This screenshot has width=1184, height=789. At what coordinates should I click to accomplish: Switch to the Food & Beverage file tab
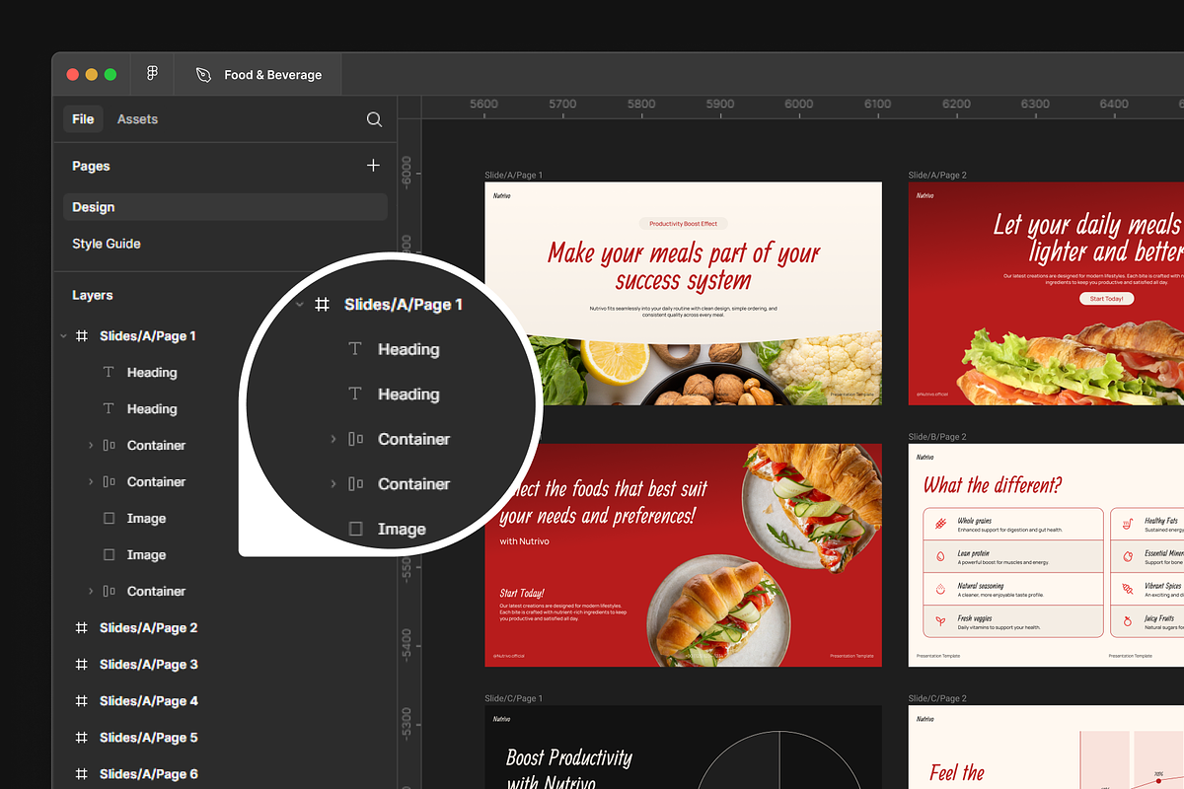pyautogui.click(x=259, y=74)
